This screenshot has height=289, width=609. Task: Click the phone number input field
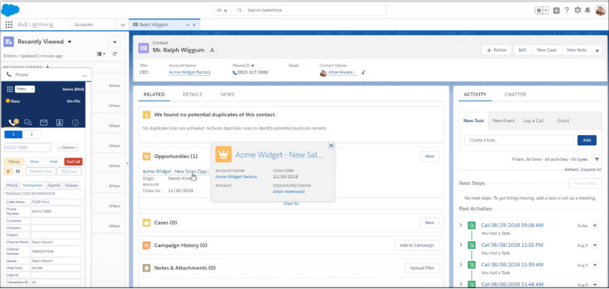pos(28,147)
